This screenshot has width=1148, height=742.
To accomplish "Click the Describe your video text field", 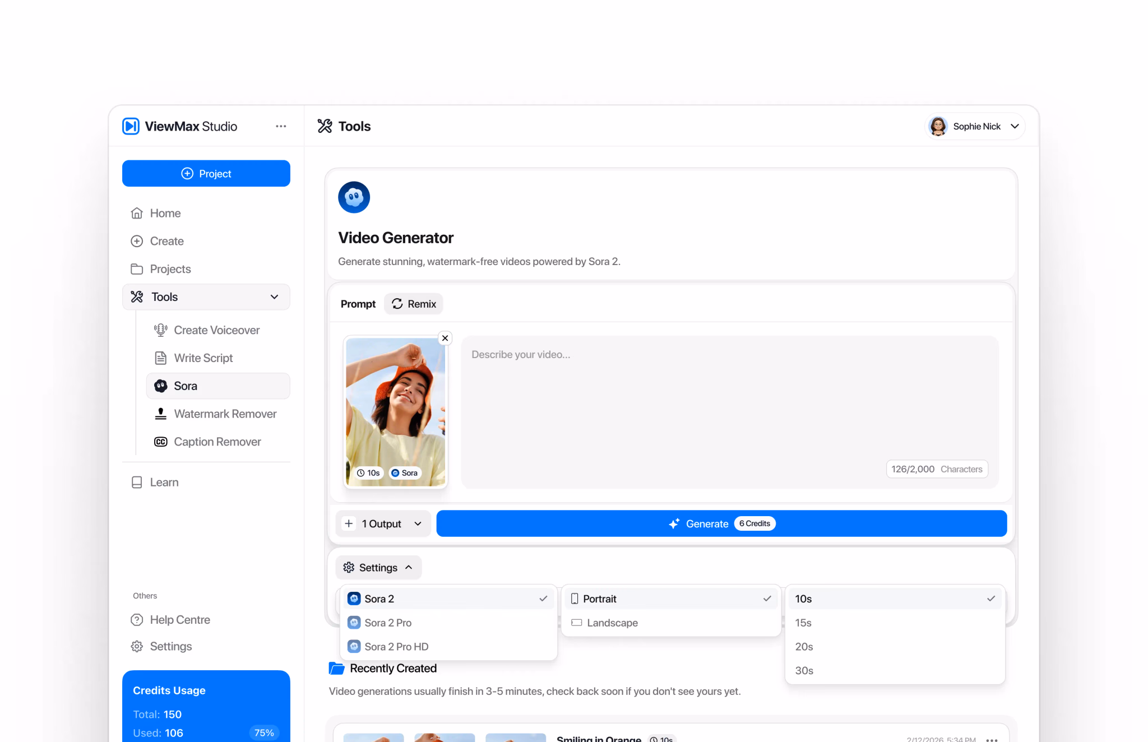I will coord(730,412).
